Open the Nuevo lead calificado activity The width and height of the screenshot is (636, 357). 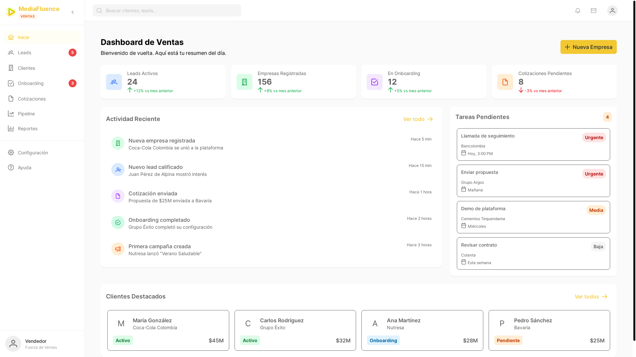(271, 170)
